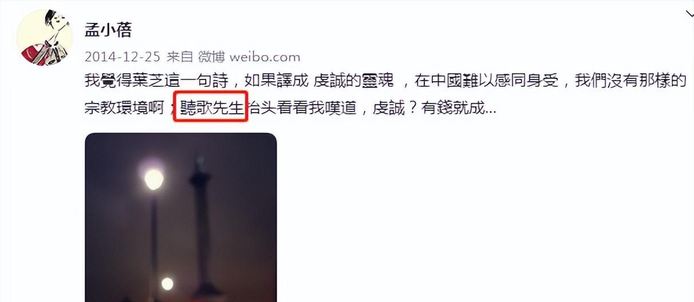Open the night street lamp photo thumbnail
Image resolution: width=694 pixels, height=302 pixels.
click(181, 217)
